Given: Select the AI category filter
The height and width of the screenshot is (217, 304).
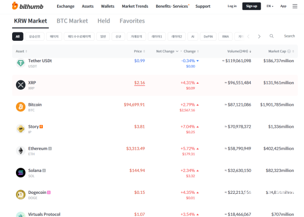Looking at the screenshot, I should click(x=193, y=36).
